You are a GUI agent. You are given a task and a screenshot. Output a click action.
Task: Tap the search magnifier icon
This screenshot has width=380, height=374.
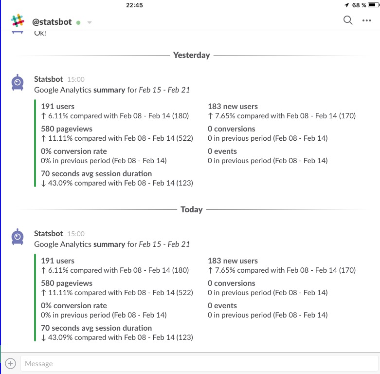click(348, 20)
